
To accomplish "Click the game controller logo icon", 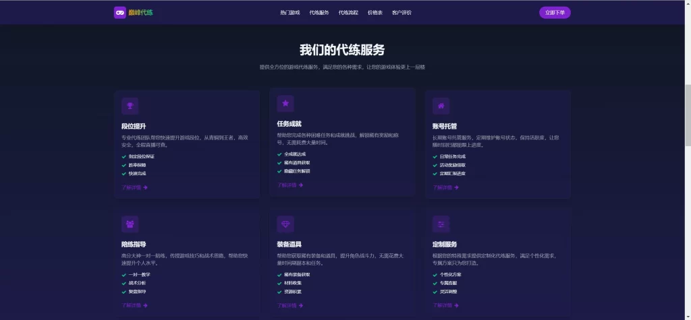I will pos(120,12).
